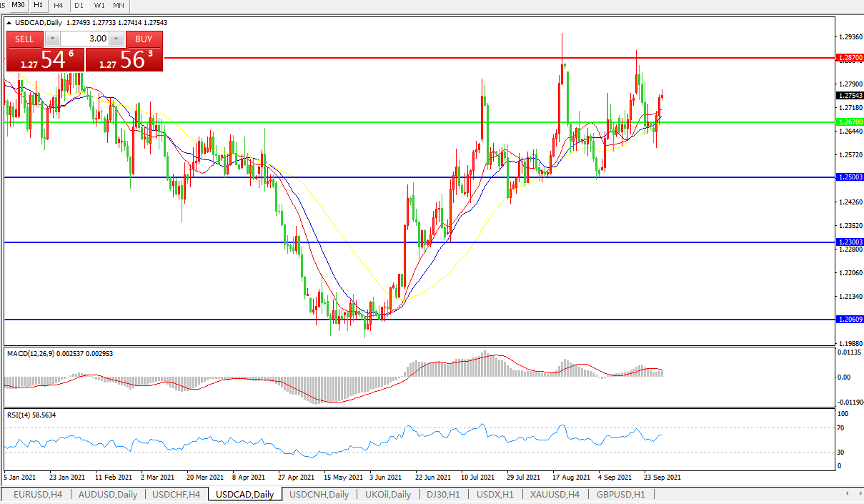Go to the GBPUSD,H1 chart tab
Image resolution: width=864 pixels, height=504 pixels.
pos(620,495)
